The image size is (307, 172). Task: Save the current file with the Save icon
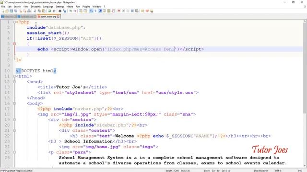(11, 11)
